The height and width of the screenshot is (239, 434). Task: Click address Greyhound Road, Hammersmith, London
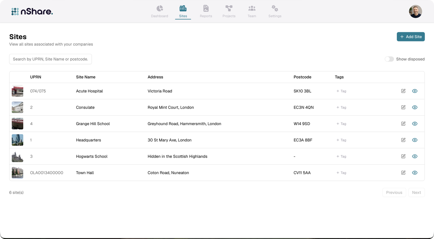coord(184,124)
